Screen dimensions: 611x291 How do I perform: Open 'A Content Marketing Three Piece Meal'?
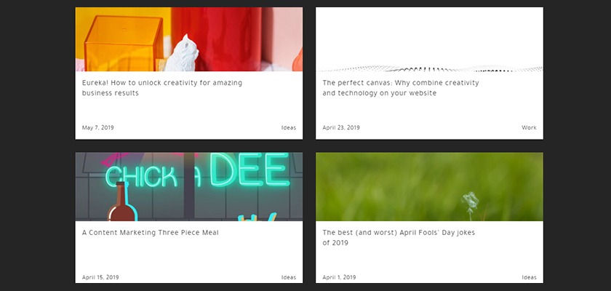(150, 233)
